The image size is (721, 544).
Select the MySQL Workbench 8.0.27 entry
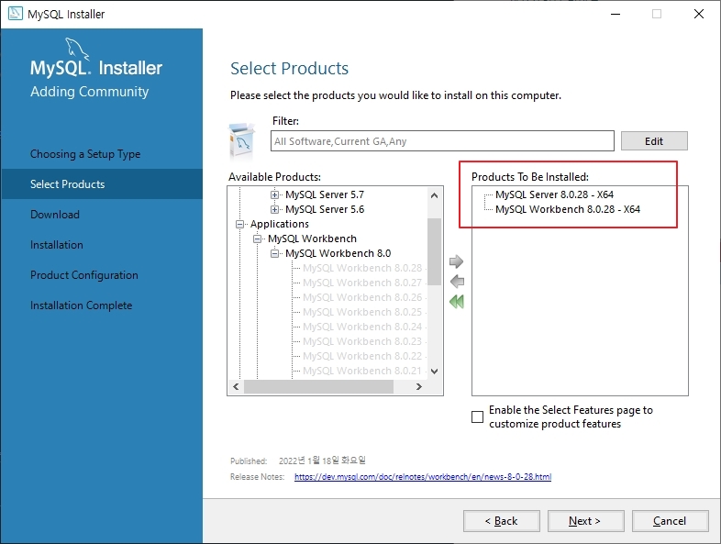tap(362, 283)
